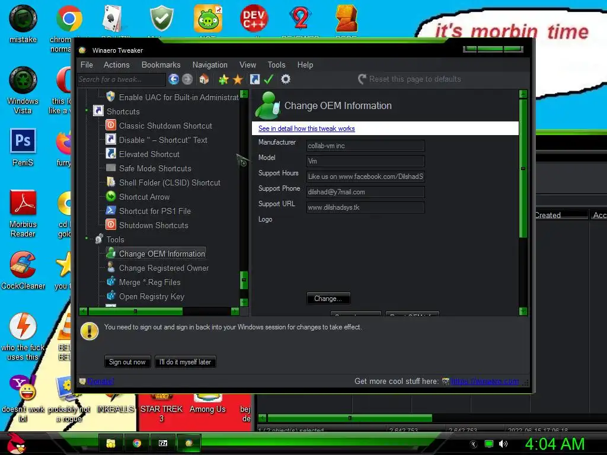Open the Windows Vista recycle bin icon
Screen dimensions: 607x455
tap(23, 80)
